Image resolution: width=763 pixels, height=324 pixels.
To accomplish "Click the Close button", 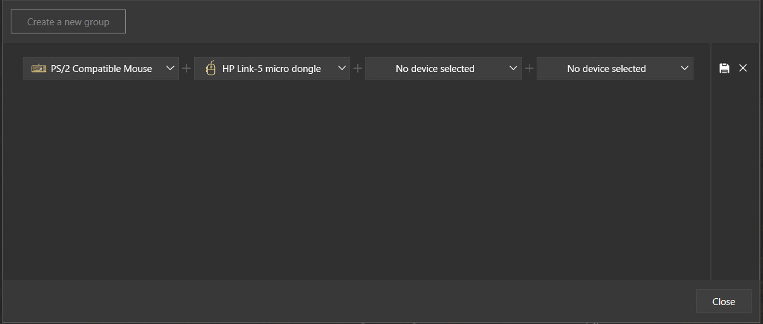I will coord(724,301).
